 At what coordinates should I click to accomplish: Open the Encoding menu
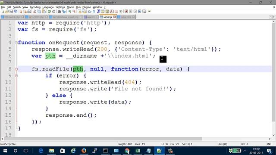(35, 7)
